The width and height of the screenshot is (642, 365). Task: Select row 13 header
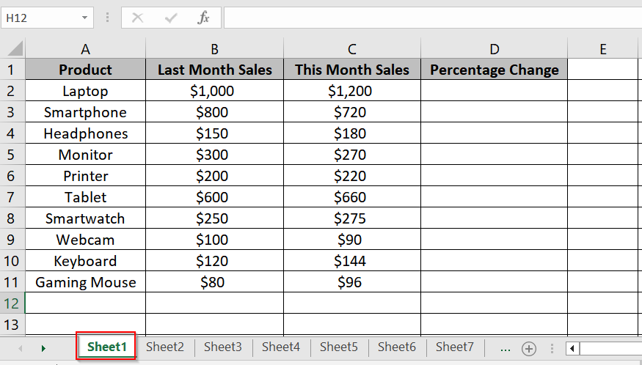pos(12,325)
